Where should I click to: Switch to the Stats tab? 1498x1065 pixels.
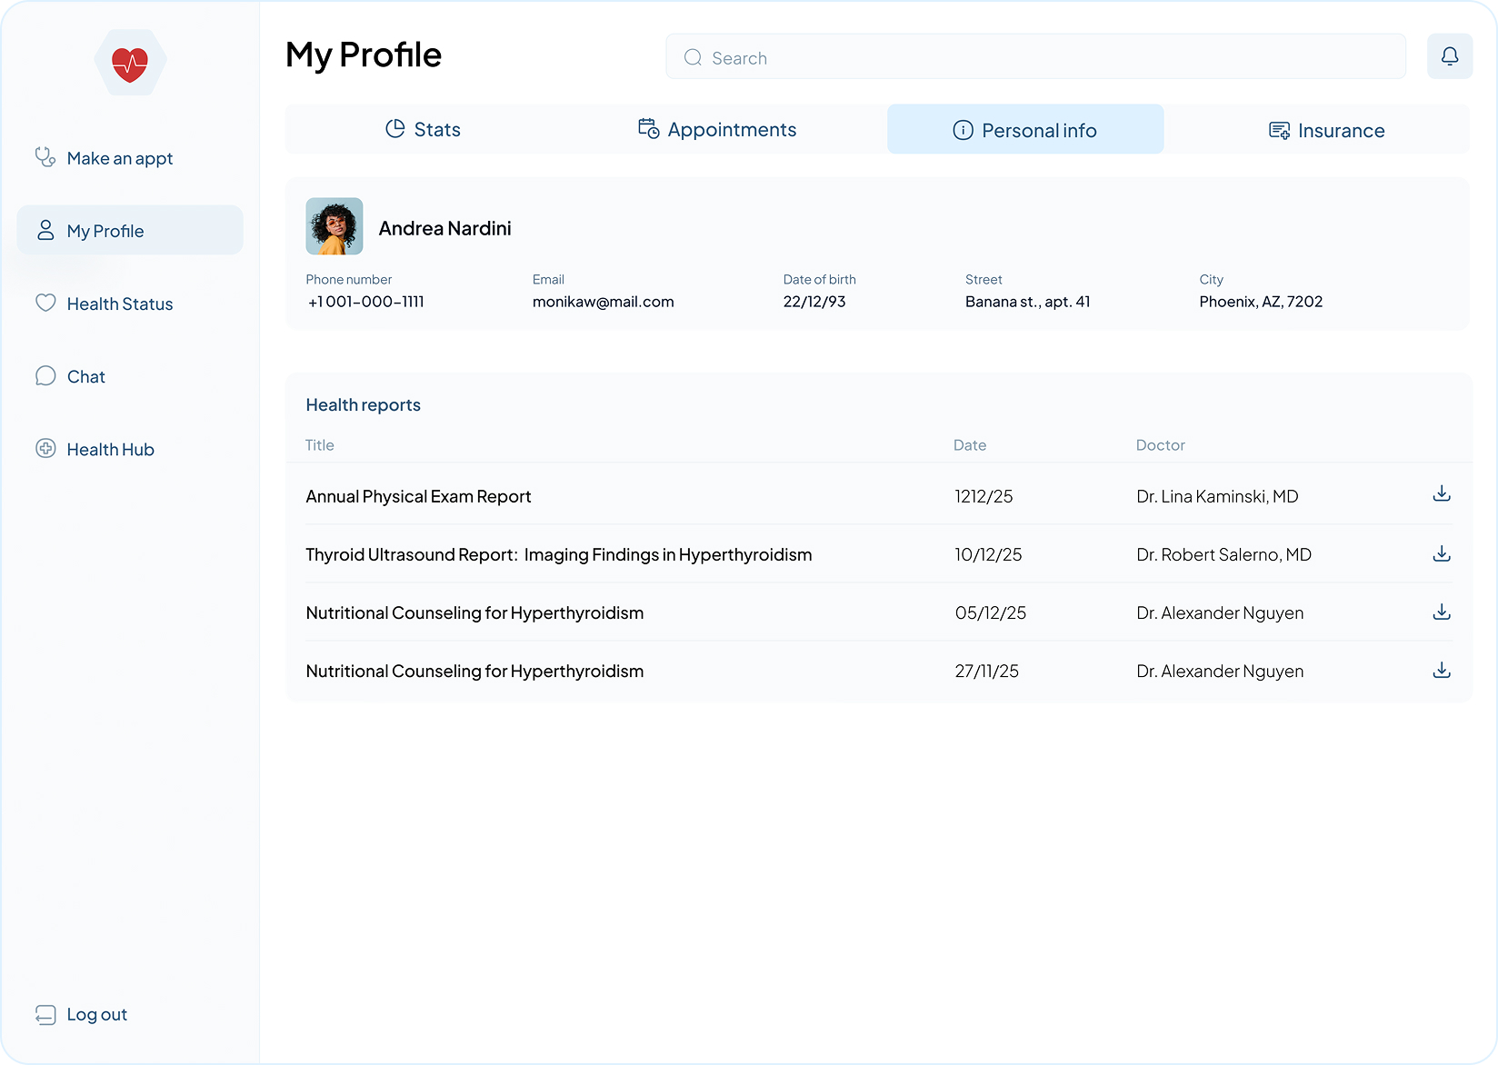point(423,129)
